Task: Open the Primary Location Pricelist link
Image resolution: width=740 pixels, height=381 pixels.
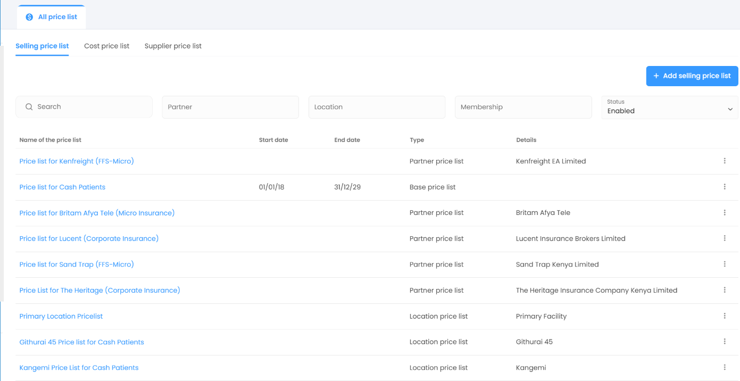Action: pos(61,316)
